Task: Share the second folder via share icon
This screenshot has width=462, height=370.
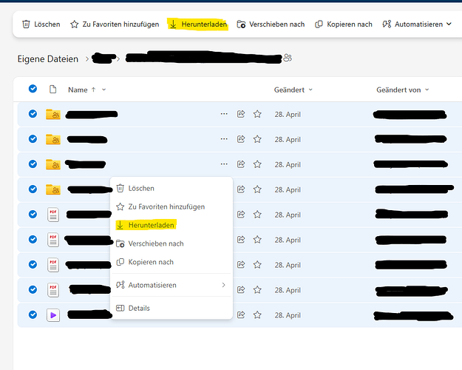Action: tap(241, 139)
